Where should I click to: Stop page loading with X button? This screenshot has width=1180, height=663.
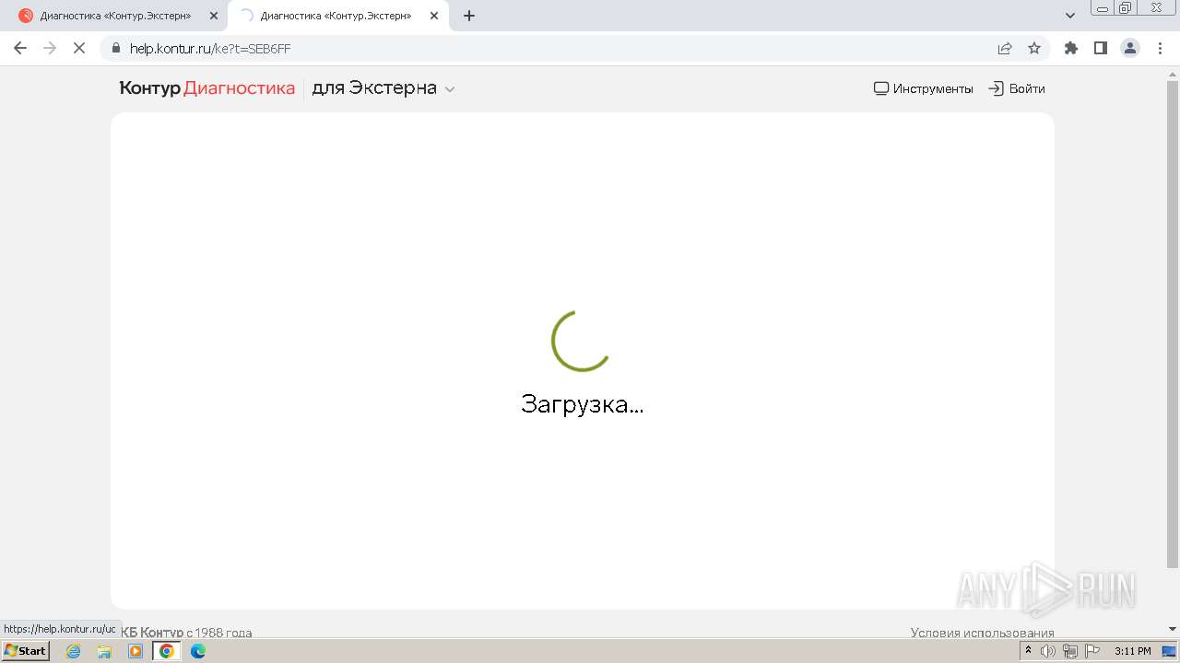(x=79, y=48)
